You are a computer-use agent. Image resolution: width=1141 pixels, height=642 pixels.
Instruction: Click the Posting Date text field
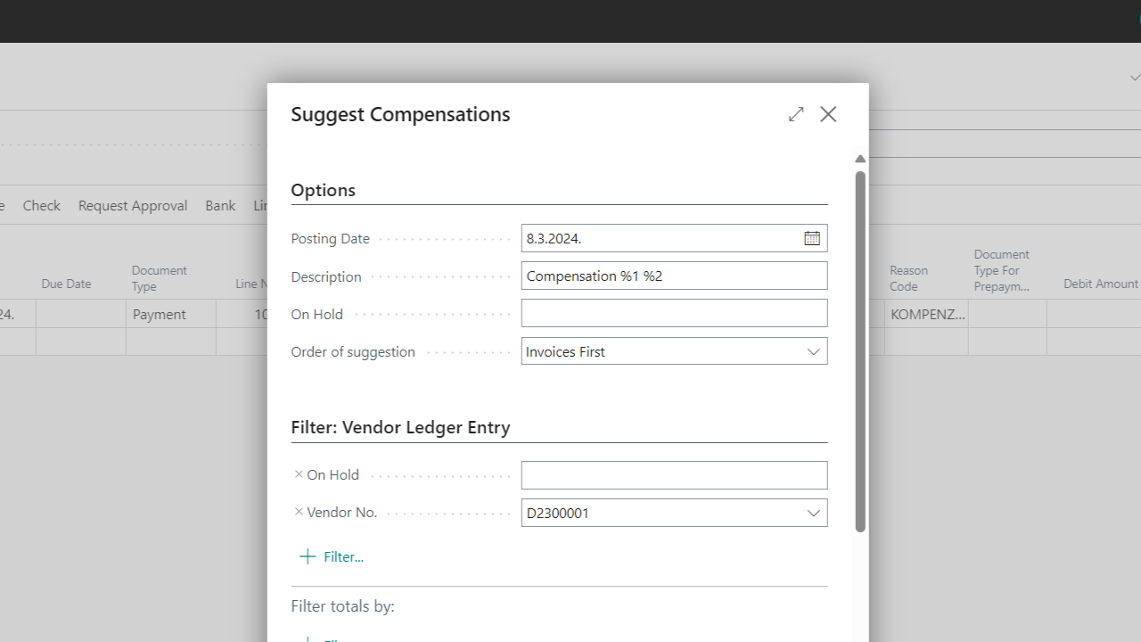pyautogui.click(x=660, y=238)
